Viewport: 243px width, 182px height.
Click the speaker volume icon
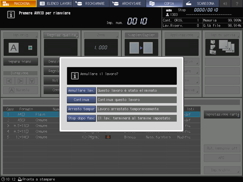(x=225, y=3)
